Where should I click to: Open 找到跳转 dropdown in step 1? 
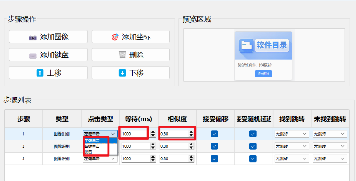click(292, 134)
